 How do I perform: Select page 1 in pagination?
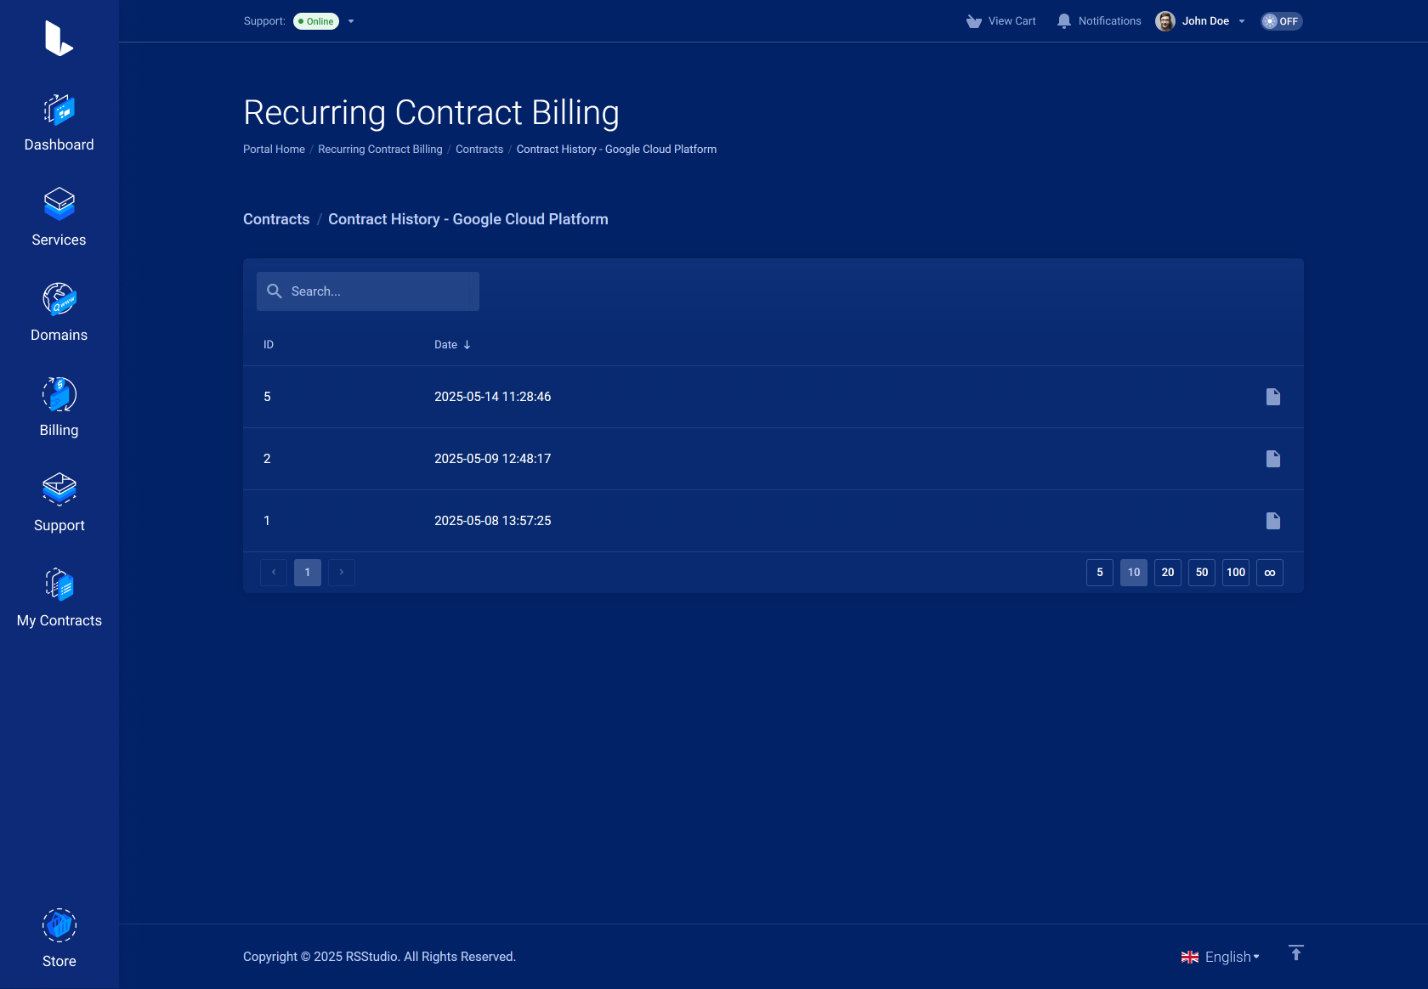(x=308, y=573)
